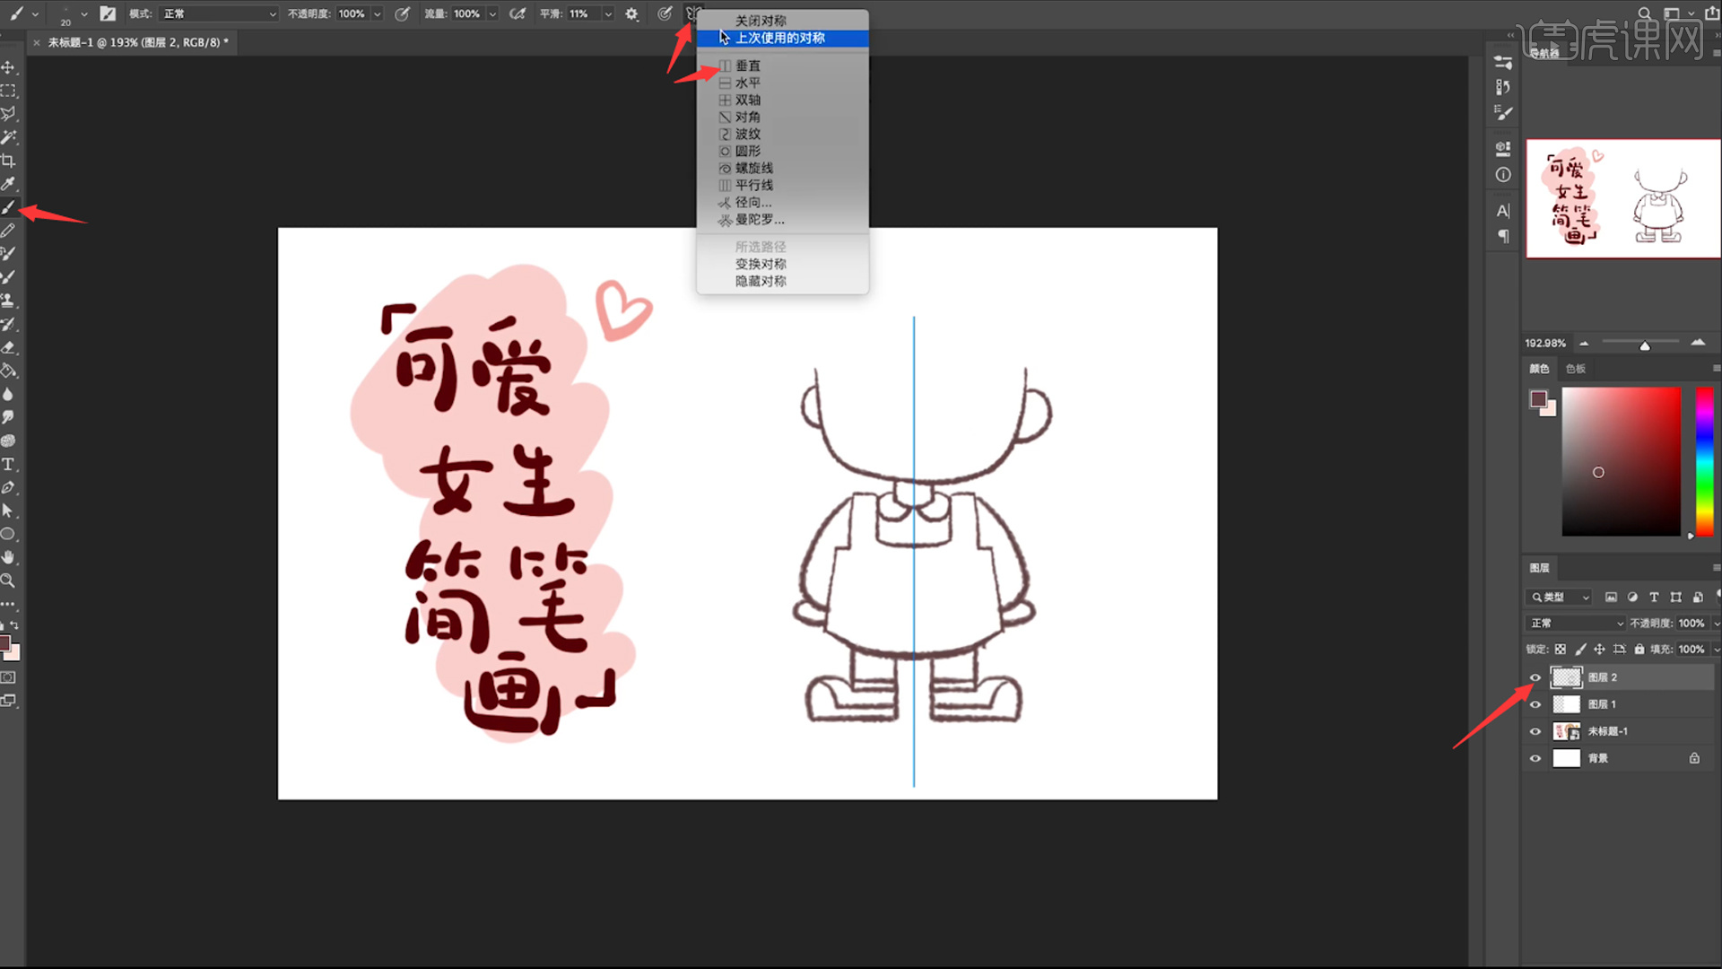Click the 未标题-1 document tab
The image size is (1722, 969).
138,42
